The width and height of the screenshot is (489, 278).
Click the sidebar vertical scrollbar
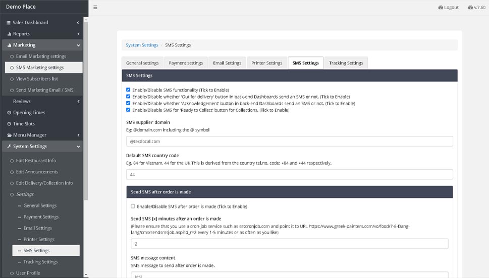85,101
